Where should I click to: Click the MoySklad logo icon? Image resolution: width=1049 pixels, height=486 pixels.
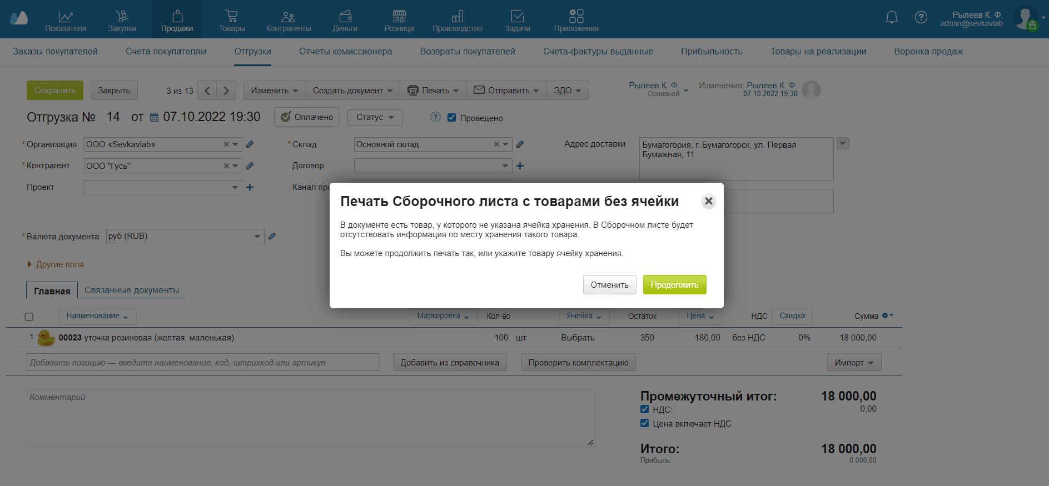tap(19, 18)
